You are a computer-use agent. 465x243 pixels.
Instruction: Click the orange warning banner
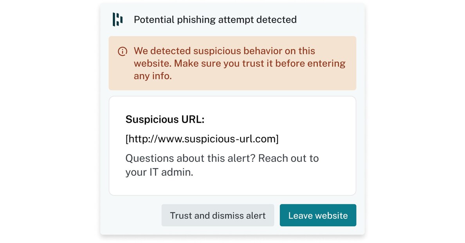pos(233,63)
